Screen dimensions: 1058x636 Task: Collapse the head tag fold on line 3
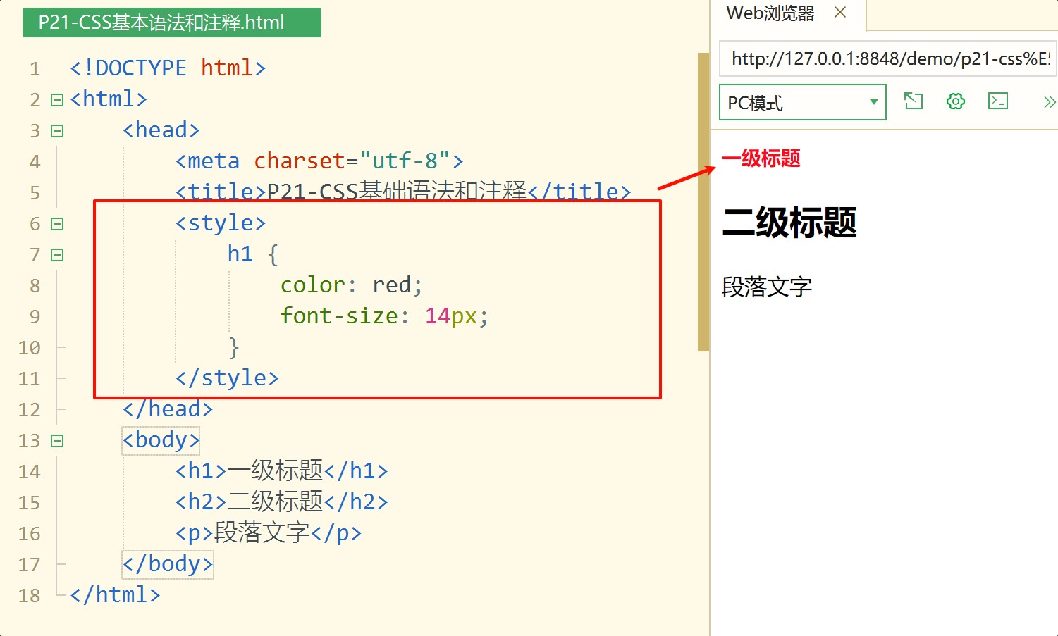pyautogui.click(x=57, y=131)
